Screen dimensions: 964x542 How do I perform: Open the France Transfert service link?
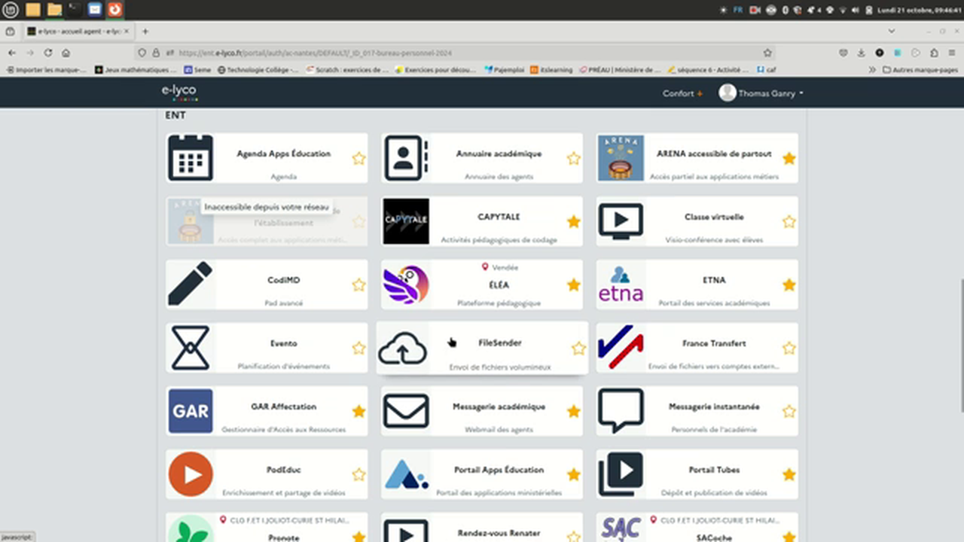point(714,343)
